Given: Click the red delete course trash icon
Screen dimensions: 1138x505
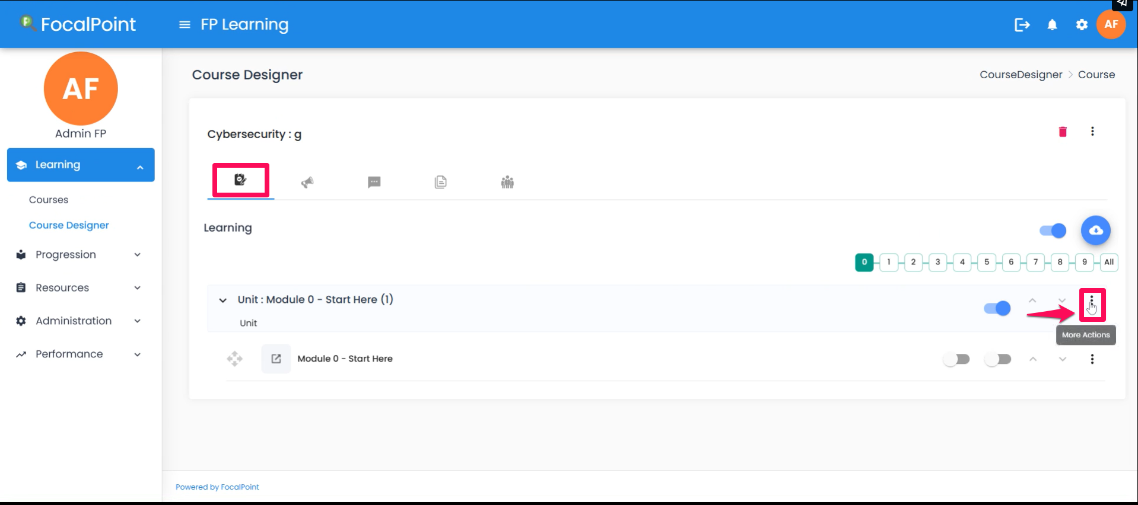Looking at the screenshot, I should coord(1063,132).
